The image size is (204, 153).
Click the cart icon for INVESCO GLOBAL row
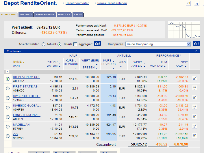pos(194,107)
